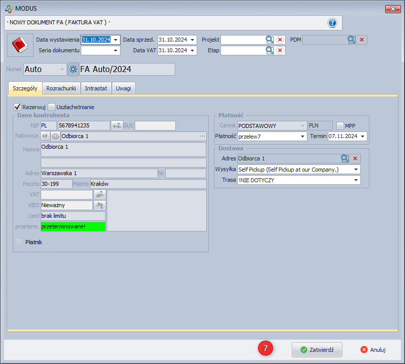Click the gear icon beside the Numer field

73,69
